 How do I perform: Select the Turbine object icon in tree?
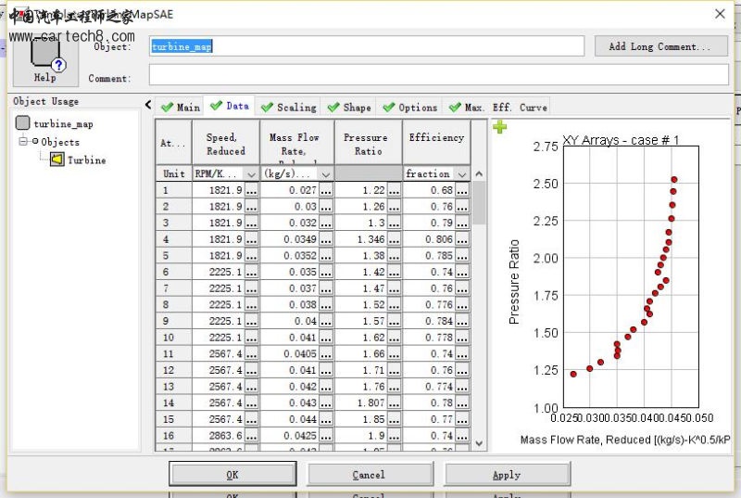pos(57,160)
